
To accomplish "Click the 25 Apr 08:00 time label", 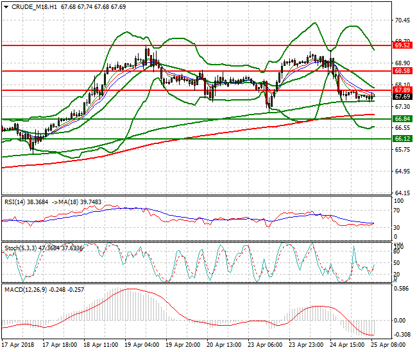I will click(x=387, y=345).
